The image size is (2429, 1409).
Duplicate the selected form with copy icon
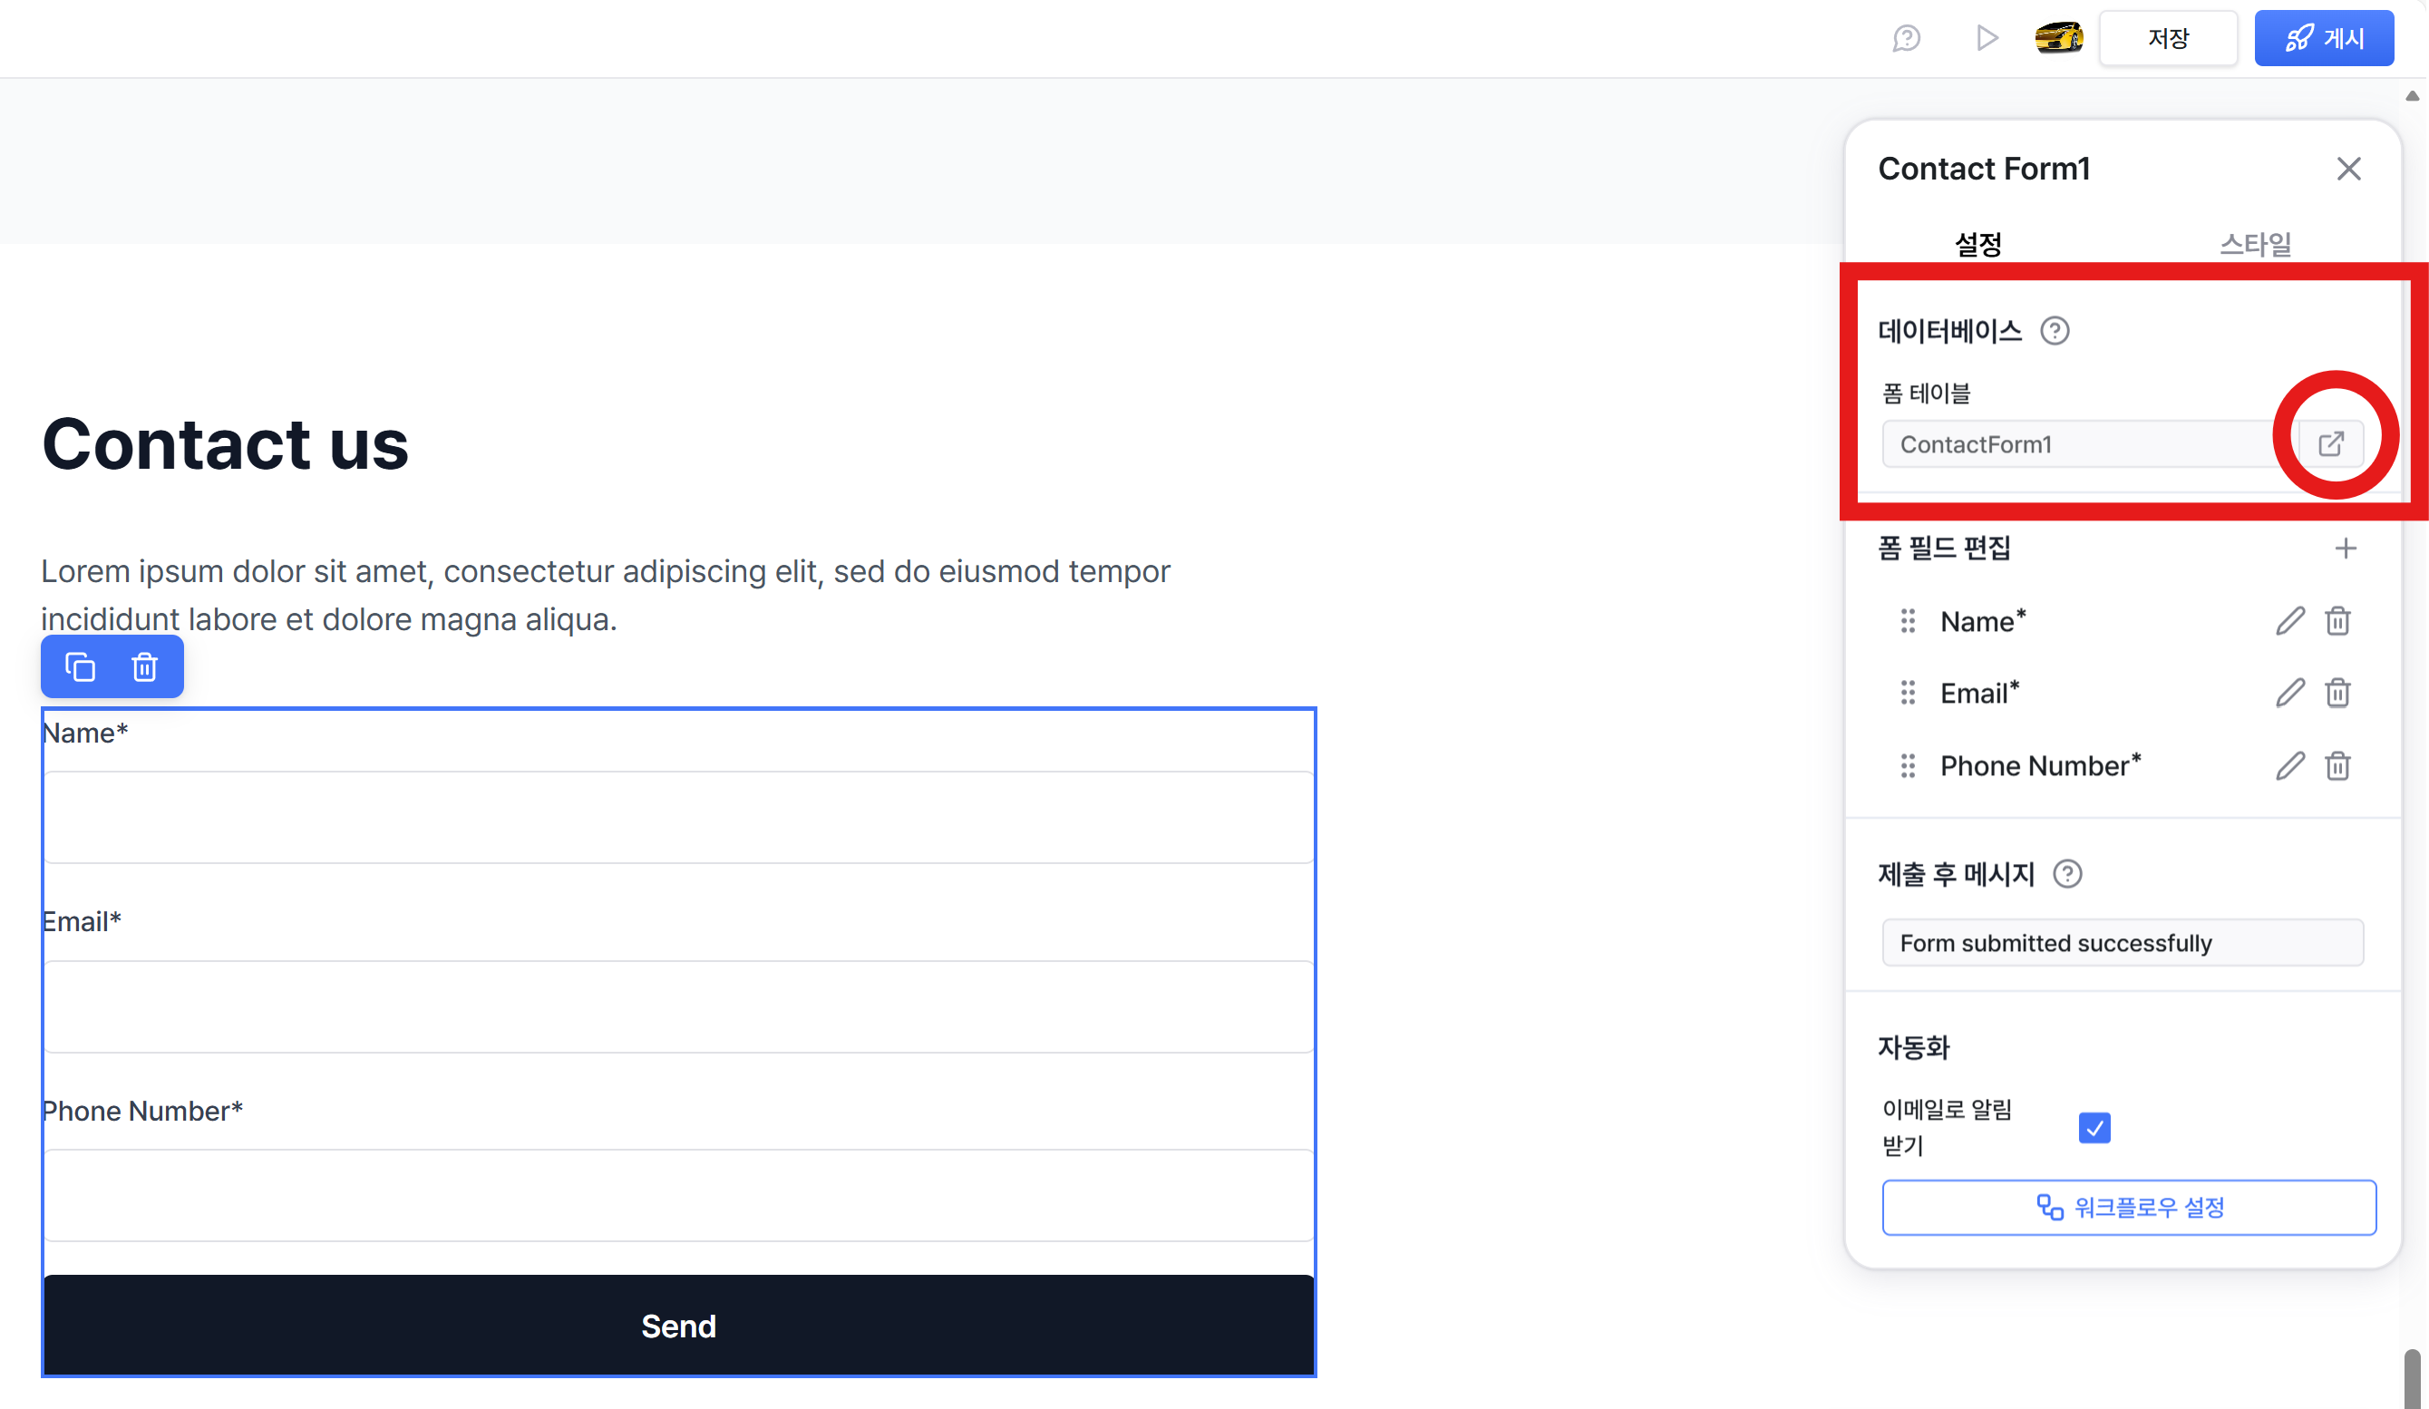(80, 667)
